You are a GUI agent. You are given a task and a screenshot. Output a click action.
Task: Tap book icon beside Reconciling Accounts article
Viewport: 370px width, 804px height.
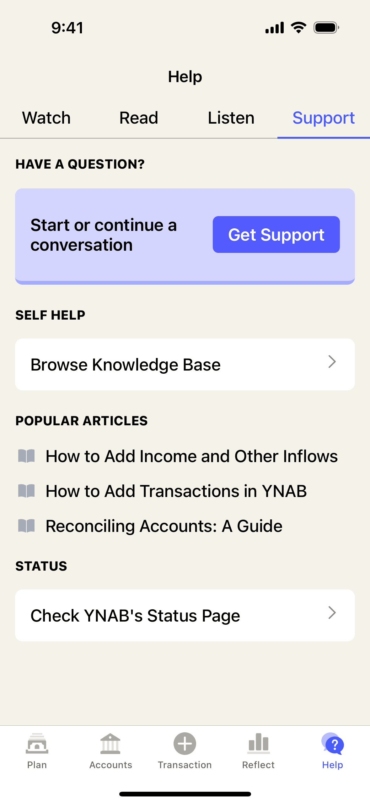27,526
